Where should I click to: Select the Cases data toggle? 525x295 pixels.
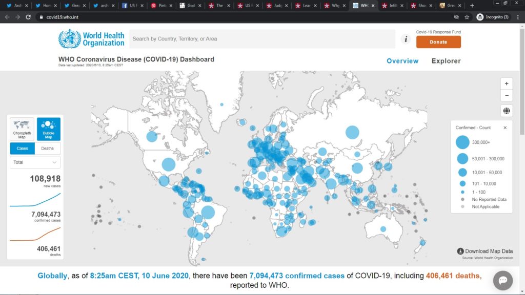click(x=23, y=149)
